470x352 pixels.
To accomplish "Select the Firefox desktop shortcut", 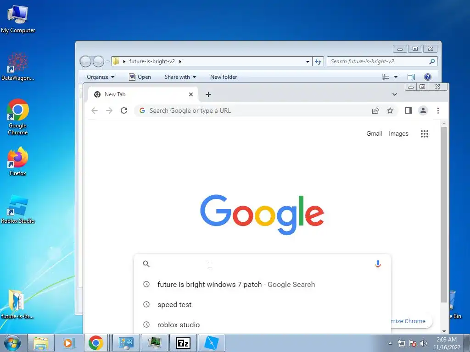I will coord(18,161).
